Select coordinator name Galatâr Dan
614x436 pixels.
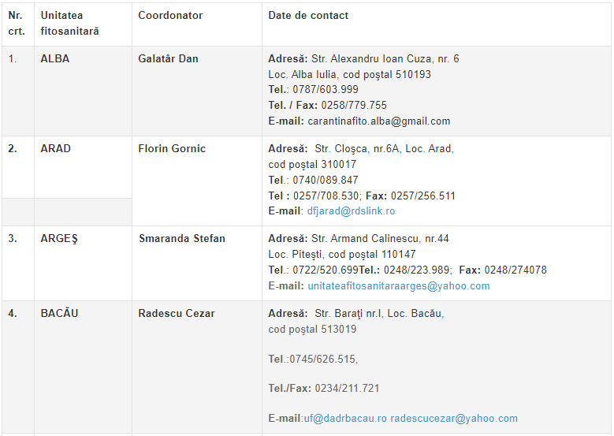(x=168, y=59)
